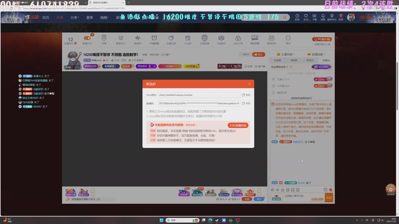Open the 钻粉联赢 pill

coord(192,66)
